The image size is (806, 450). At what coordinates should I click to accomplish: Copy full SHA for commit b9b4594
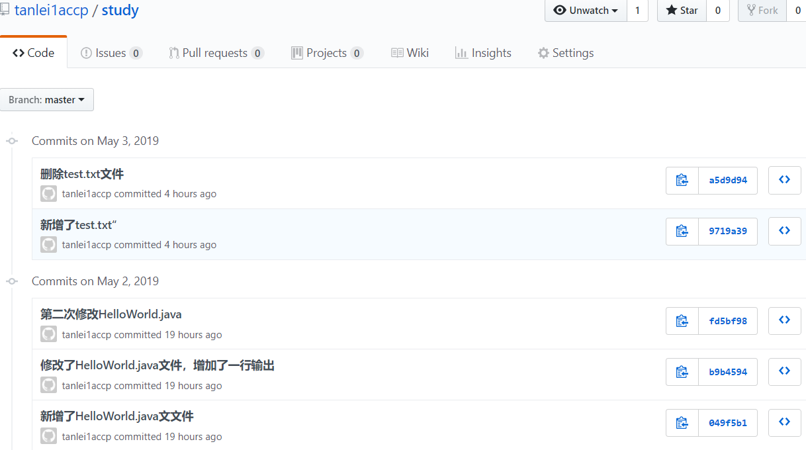point(682,372)
